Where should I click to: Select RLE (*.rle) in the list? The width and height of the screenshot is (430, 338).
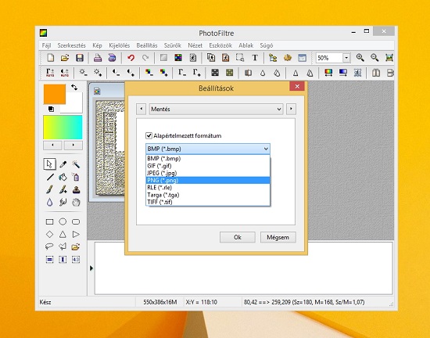point(208,187)
